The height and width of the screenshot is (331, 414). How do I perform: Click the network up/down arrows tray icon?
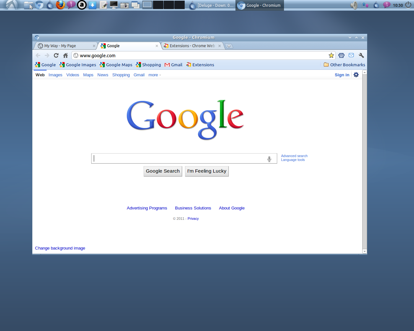pos(365,5)
